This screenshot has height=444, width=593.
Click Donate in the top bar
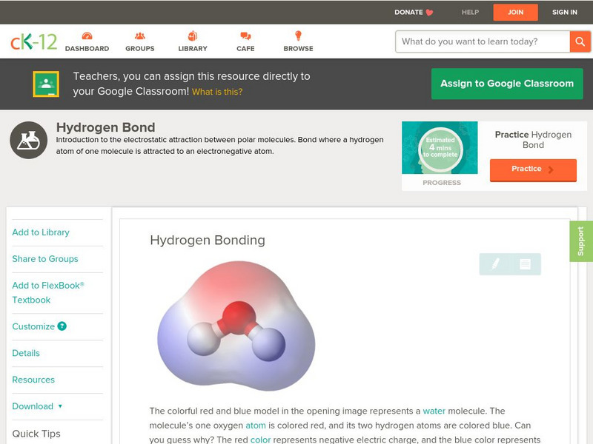[x=408, y=13]
